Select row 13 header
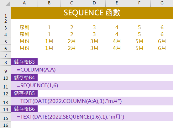The image size is (173, 128). [6, 101]
